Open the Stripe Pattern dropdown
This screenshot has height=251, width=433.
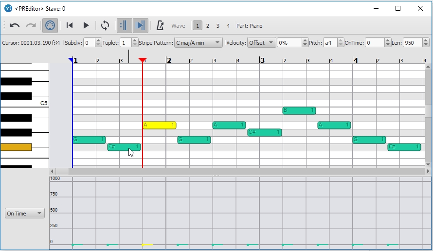198,43
